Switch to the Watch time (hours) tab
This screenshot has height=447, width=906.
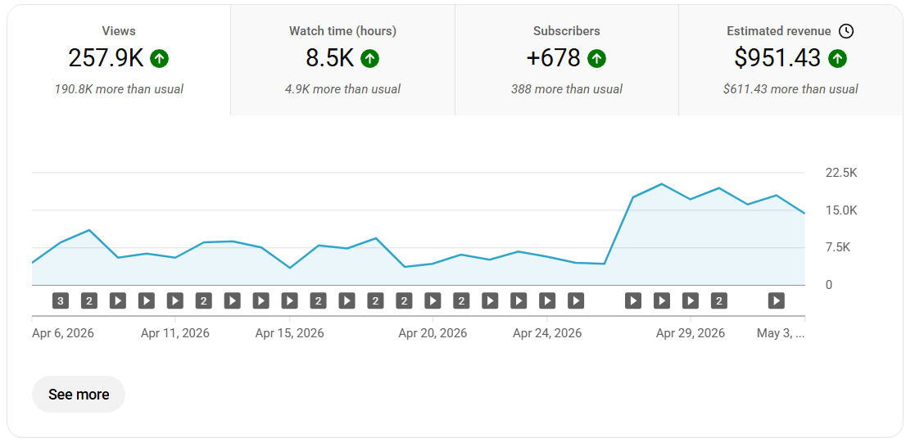(342, 60)
